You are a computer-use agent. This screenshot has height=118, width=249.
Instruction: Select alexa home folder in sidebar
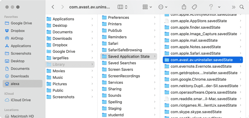[x=22, y=84]
